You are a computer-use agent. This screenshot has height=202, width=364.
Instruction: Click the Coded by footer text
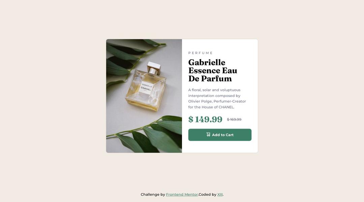click(x=207, y=194)
